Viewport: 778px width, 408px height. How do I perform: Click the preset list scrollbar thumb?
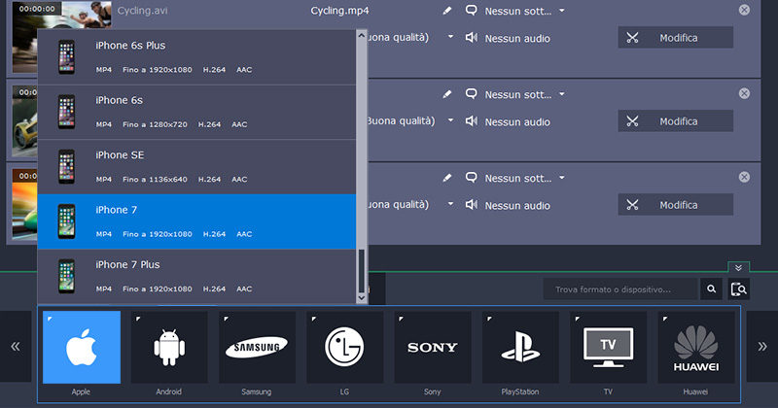[x=361, y=271]
